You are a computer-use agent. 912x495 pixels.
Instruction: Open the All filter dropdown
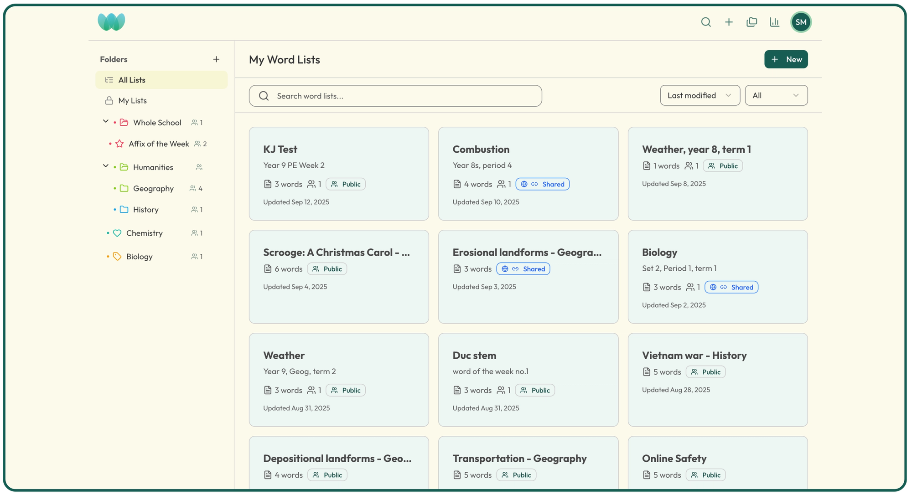click(776, 95)
